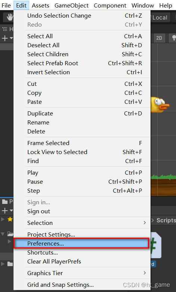Select the Hand tool icon
The image size is (176, 292).
(x=10, y=17)
